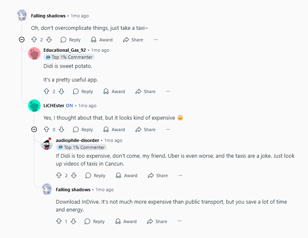Share audiophile-disorder's comment
308x238 pixels.
158,175
